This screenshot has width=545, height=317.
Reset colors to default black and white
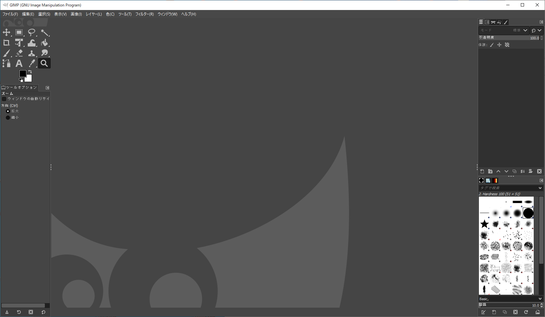click(21, 80)
